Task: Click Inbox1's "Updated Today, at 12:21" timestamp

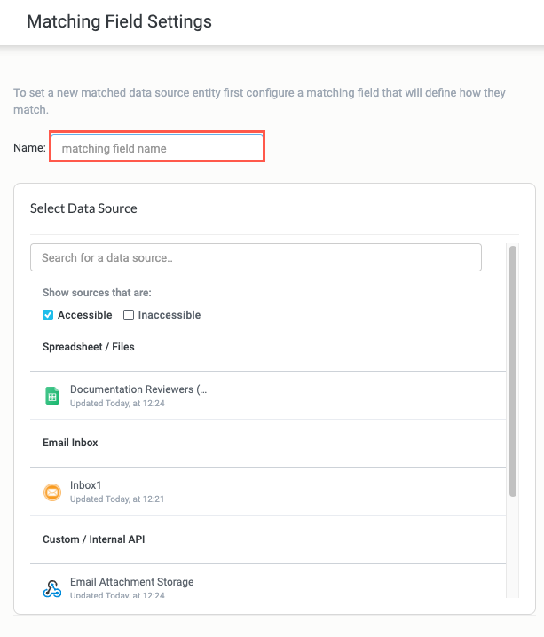Action: (117, 499)
